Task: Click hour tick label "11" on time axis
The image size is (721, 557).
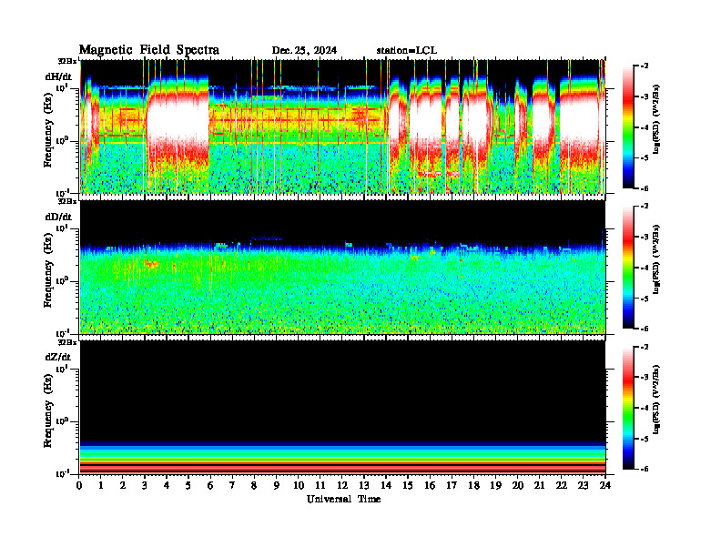Action: (320, 485)
